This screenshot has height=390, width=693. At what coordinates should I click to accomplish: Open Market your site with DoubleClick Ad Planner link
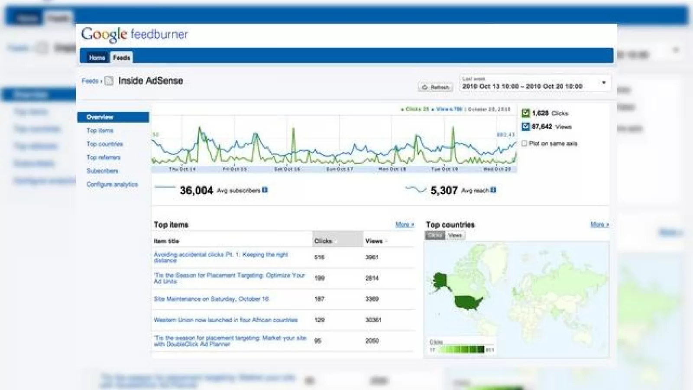[x=230, y=341]
